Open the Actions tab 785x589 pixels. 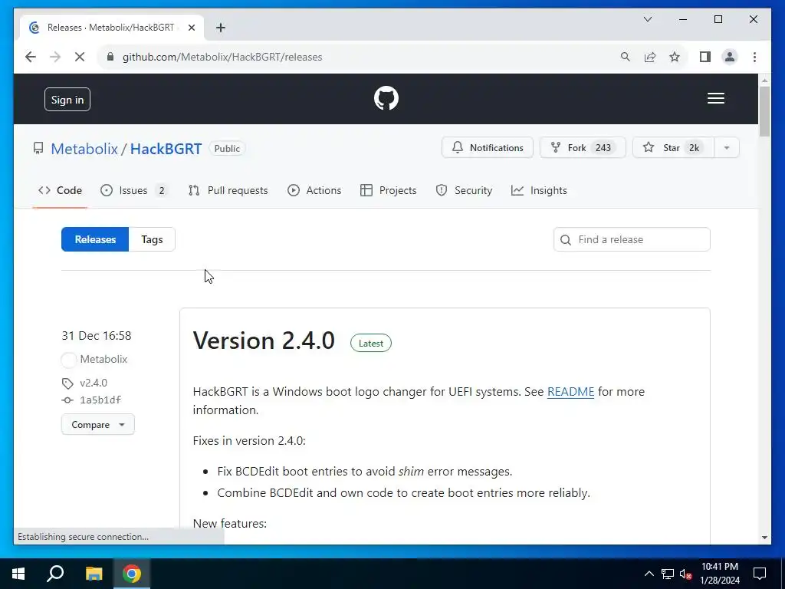pyautogui.click(x=314, y=190)
